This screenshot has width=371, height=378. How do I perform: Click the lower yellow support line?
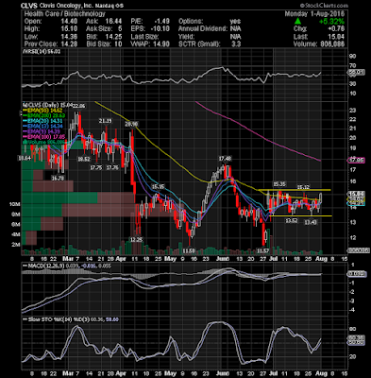click(301, 215)
